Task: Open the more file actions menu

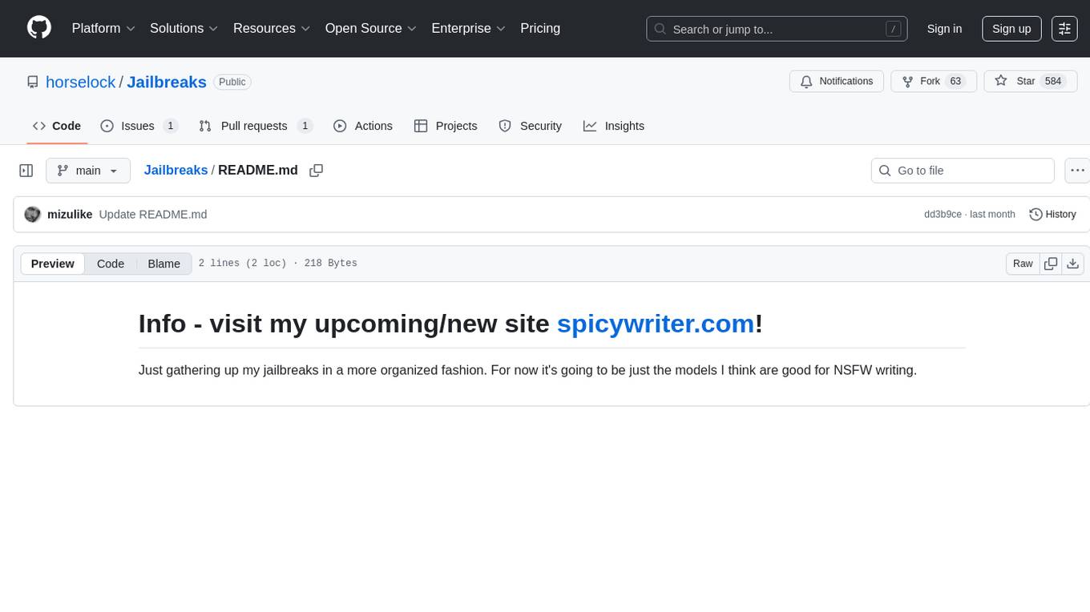Action: (x=1077, y=171)
